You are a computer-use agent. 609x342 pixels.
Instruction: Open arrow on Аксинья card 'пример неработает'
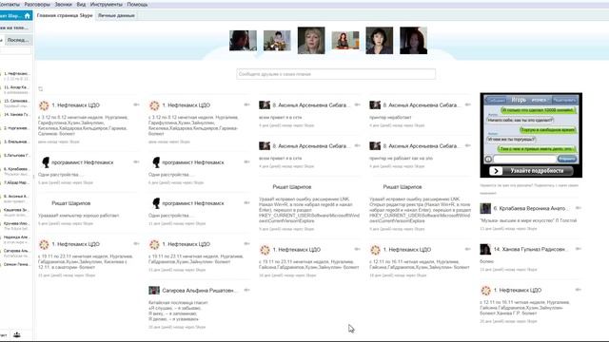467,104
